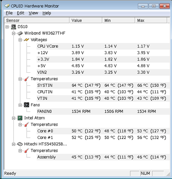Open the View menu

point(33,13)
